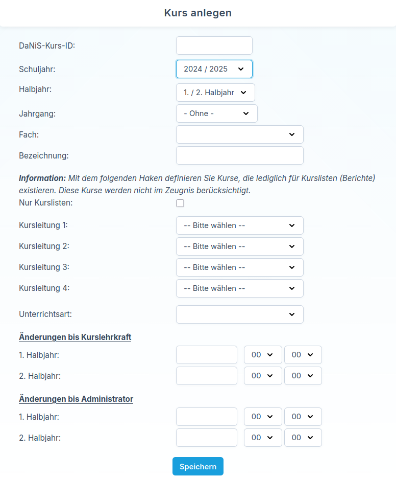The width and height of the screenshot is (396, 477).
Task: Open Administrator 2. Halbjahr hour dropdown
Action: 263,438
